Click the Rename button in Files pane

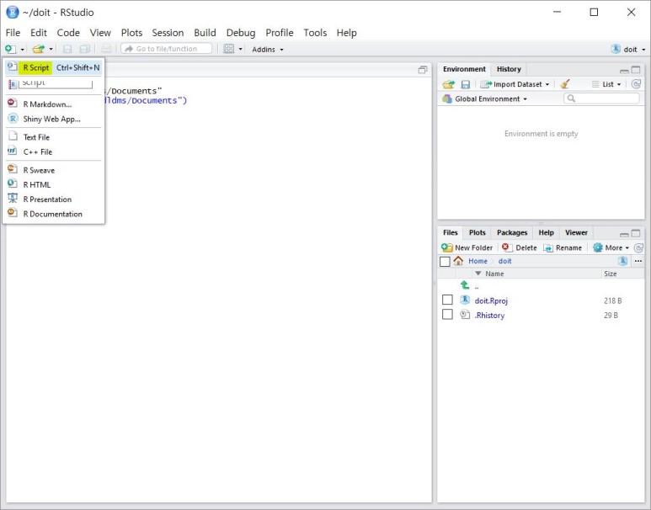pyautogui.click(x=563, y=247)
